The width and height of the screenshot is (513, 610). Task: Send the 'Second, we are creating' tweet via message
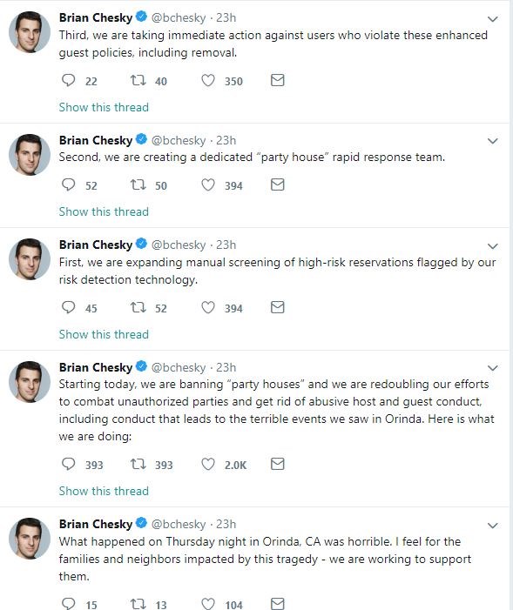coord(277,184)
